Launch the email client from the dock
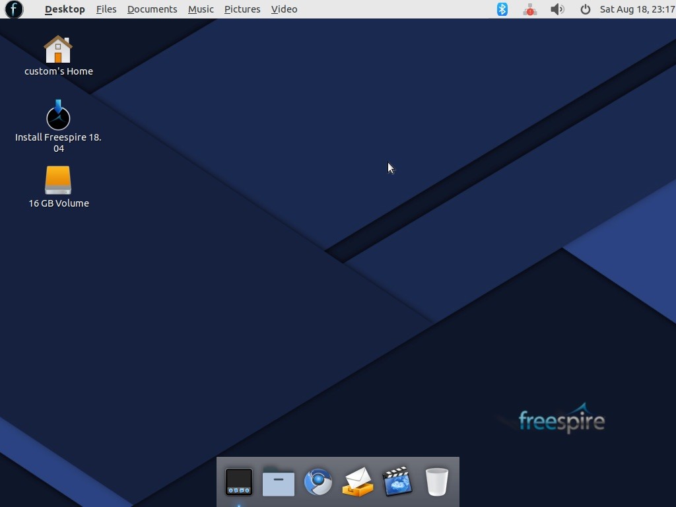The height and width of the screenshot is (507, 676). coord(357,482)
